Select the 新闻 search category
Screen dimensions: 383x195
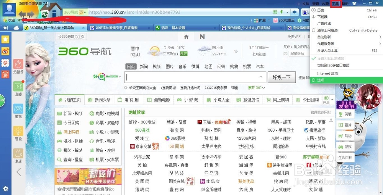click(144, 66)
